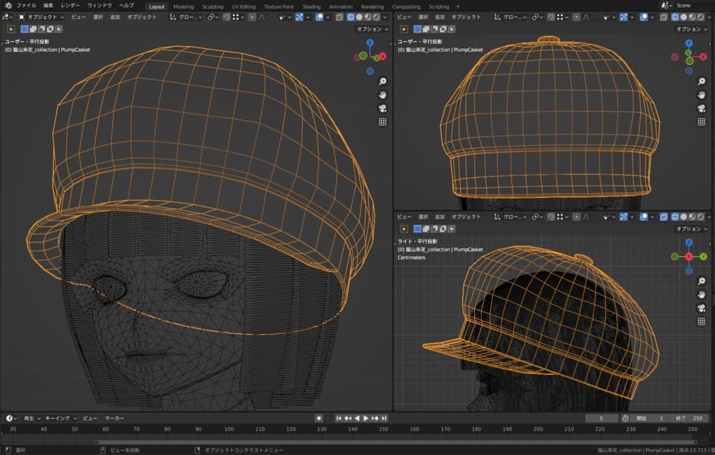The width and height of the screenshot is (715, 455).
Task: Select wireframe shading in the left viewport header
Action: point(350,17)
